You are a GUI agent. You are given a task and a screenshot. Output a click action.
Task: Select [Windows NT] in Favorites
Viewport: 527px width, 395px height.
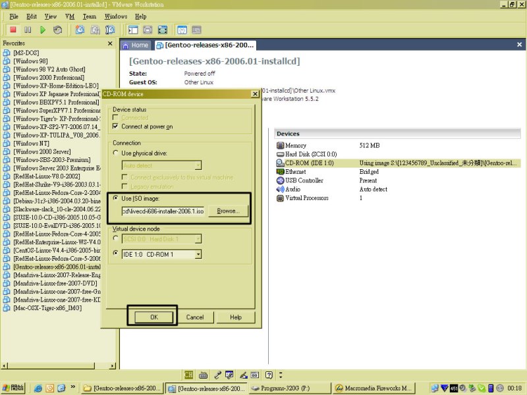(31, 144)
